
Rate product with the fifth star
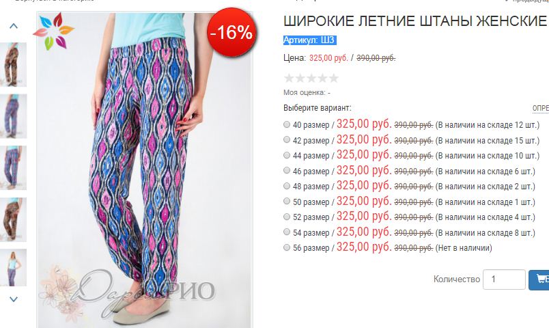click(x=334, y=78)
